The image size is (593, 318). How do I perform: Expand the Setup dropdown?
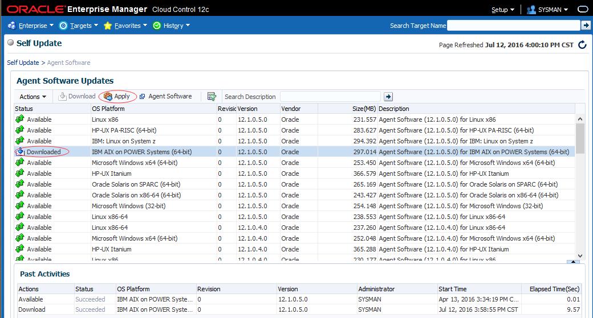point(502,10)
